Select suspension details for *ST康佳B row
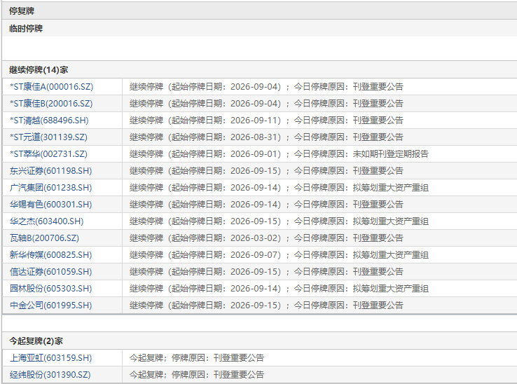517x384 pixels. pos(266,104)
